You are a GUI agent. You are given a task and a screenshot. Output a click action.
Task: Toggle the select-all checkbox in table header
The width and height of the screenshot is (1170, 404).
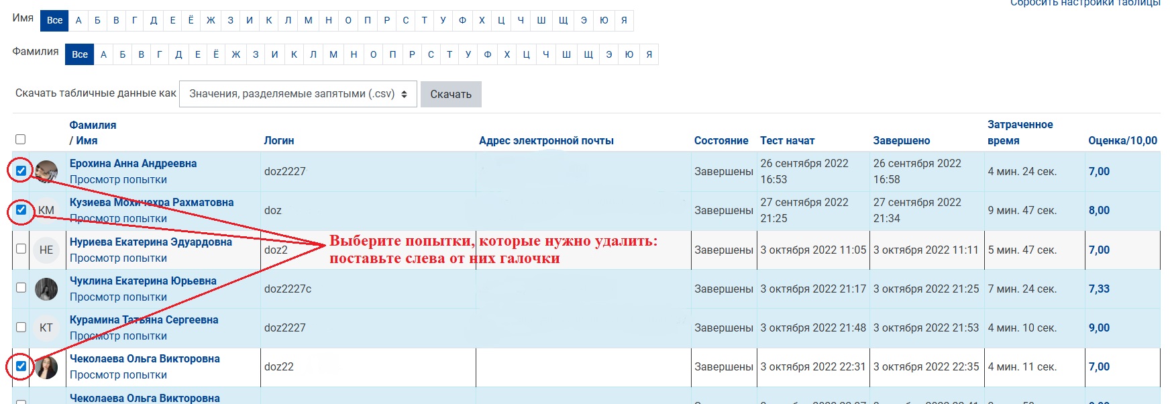21,140
